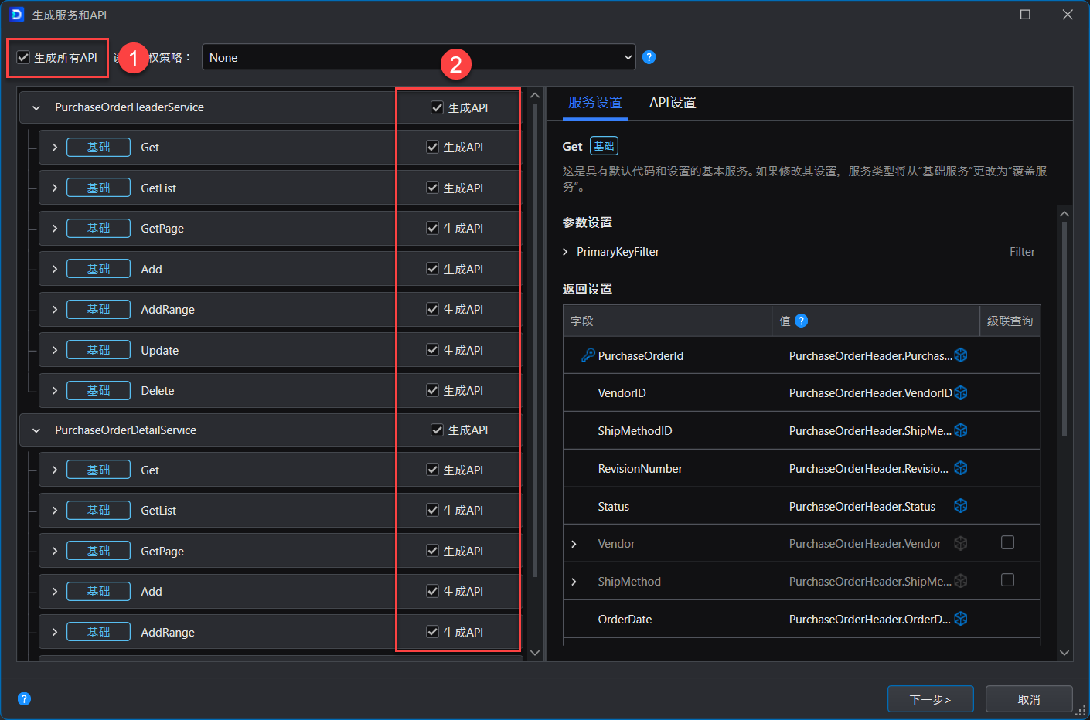The width and height of the screenshot is (1090, 720).
Task: Switch to the 服务设置 tab
Action: click(595, 103)
